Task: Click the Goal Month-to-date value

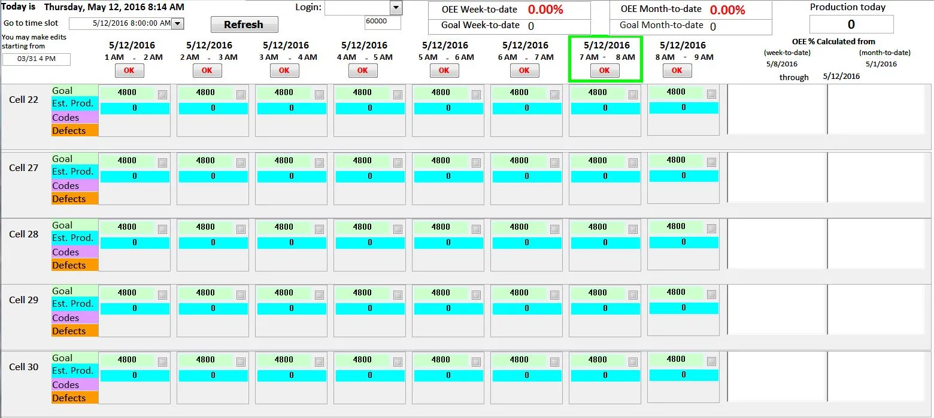Action: coord(713,26)
